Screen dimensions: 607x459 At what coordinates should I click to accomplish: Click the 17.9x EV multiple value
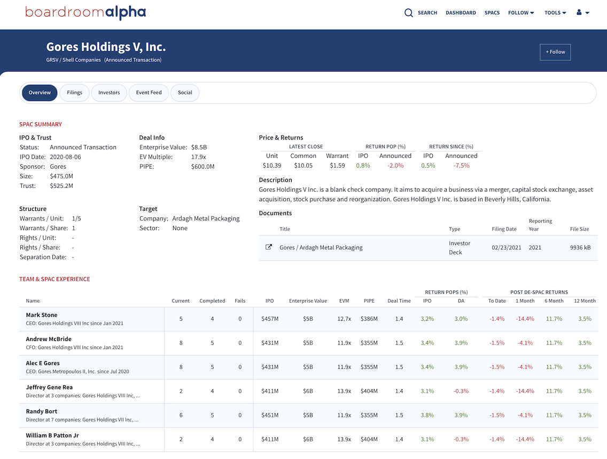coord(199,157)
